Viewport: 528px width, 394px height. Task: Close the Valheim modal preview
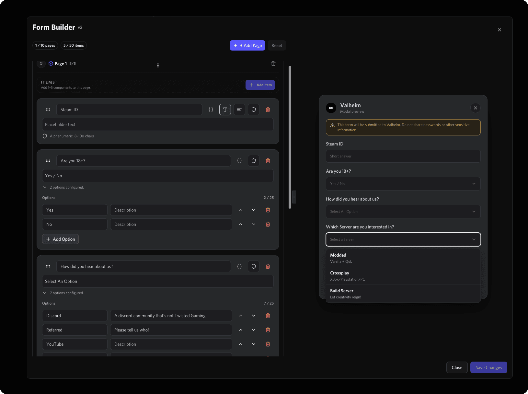click(x=476, y=108)
